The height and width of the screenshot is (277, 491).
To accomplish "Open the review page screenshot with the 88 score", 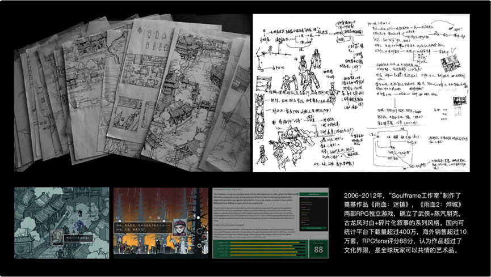I will [x=271, y=223].
